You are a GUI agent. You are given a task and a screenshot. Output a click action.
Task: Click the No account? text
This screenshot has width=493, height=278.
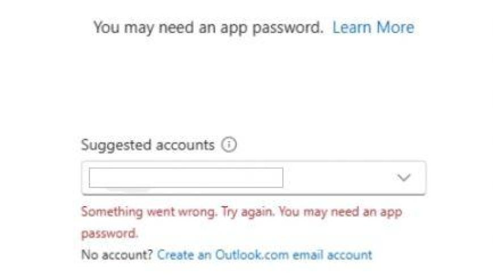(x=117, y=255)
